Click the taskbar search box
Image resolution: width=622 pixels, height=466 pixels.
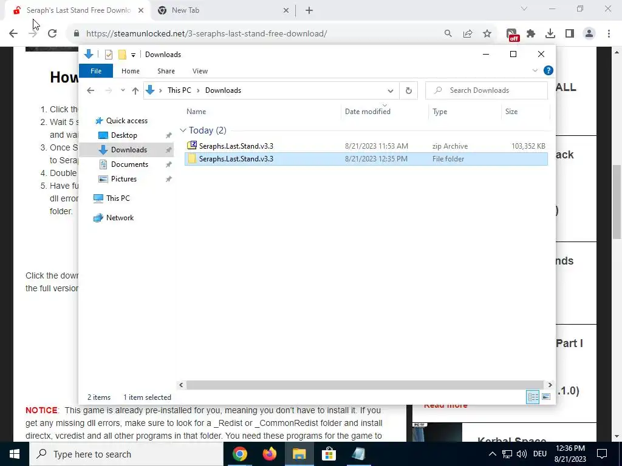[126, 454]
